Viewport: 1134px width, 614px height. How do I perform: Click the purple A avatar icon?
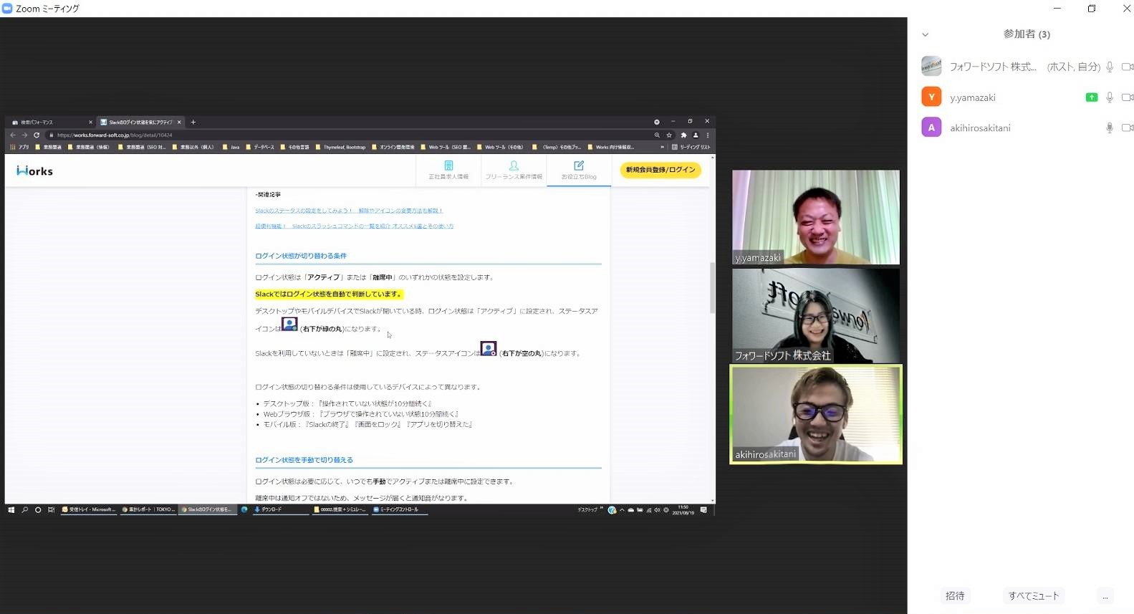(x=931, y=128)
